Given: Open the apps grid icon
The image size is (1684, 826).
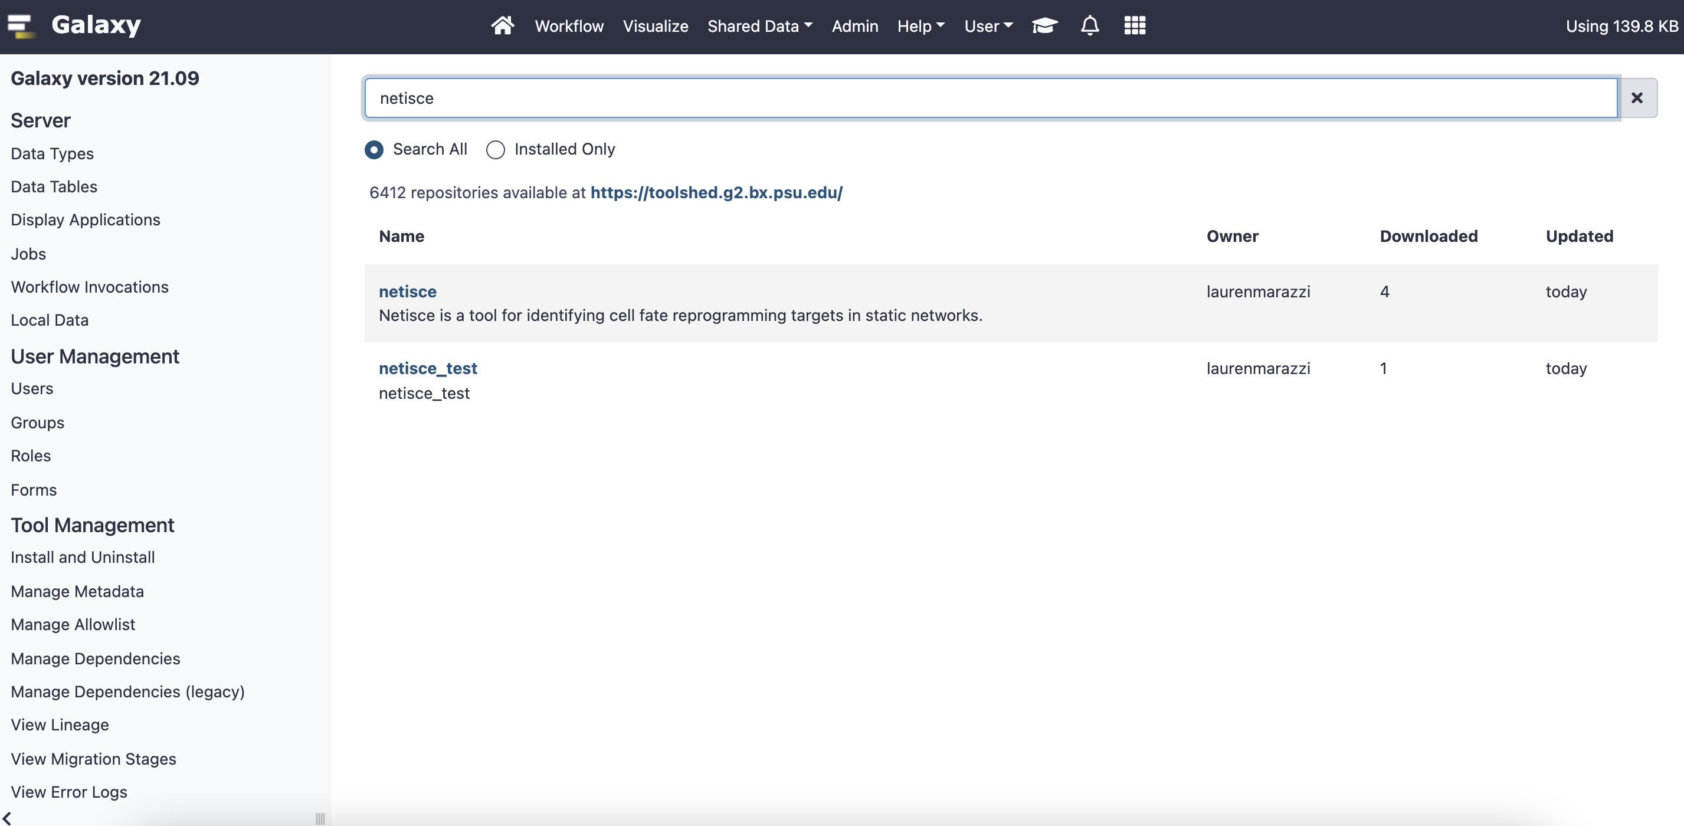Looking at the screenshot, I should click(x=1134, y=25).
